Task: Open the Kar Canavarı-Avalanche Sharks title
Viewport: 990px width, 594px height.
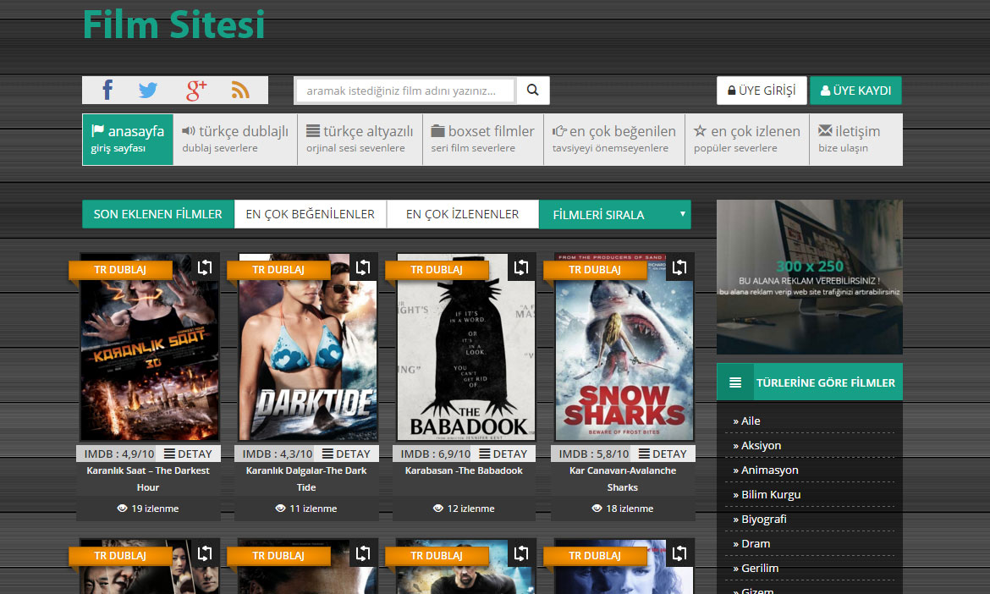Action: pos(623,479)
